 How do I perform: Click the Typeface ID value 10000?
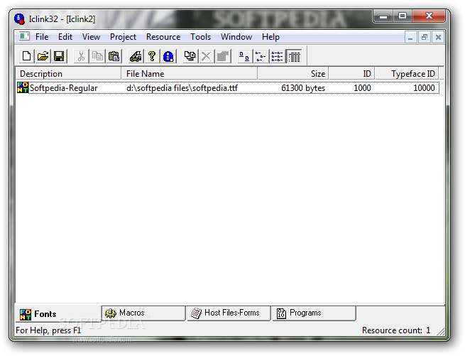[424, 88]
